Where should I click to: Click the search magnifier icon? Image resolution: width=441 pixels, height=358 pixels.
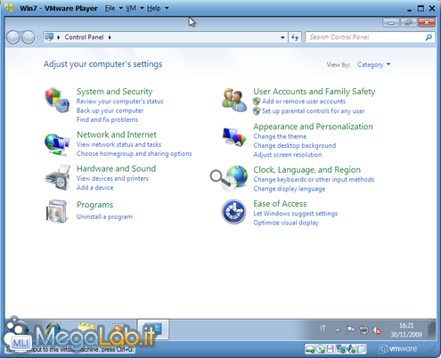pyautogui.click(x=429, y=37)
